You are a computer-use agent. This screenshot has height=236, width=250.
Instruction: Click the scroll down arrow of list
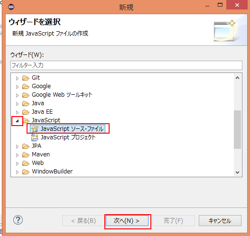[x=237, y=172]
